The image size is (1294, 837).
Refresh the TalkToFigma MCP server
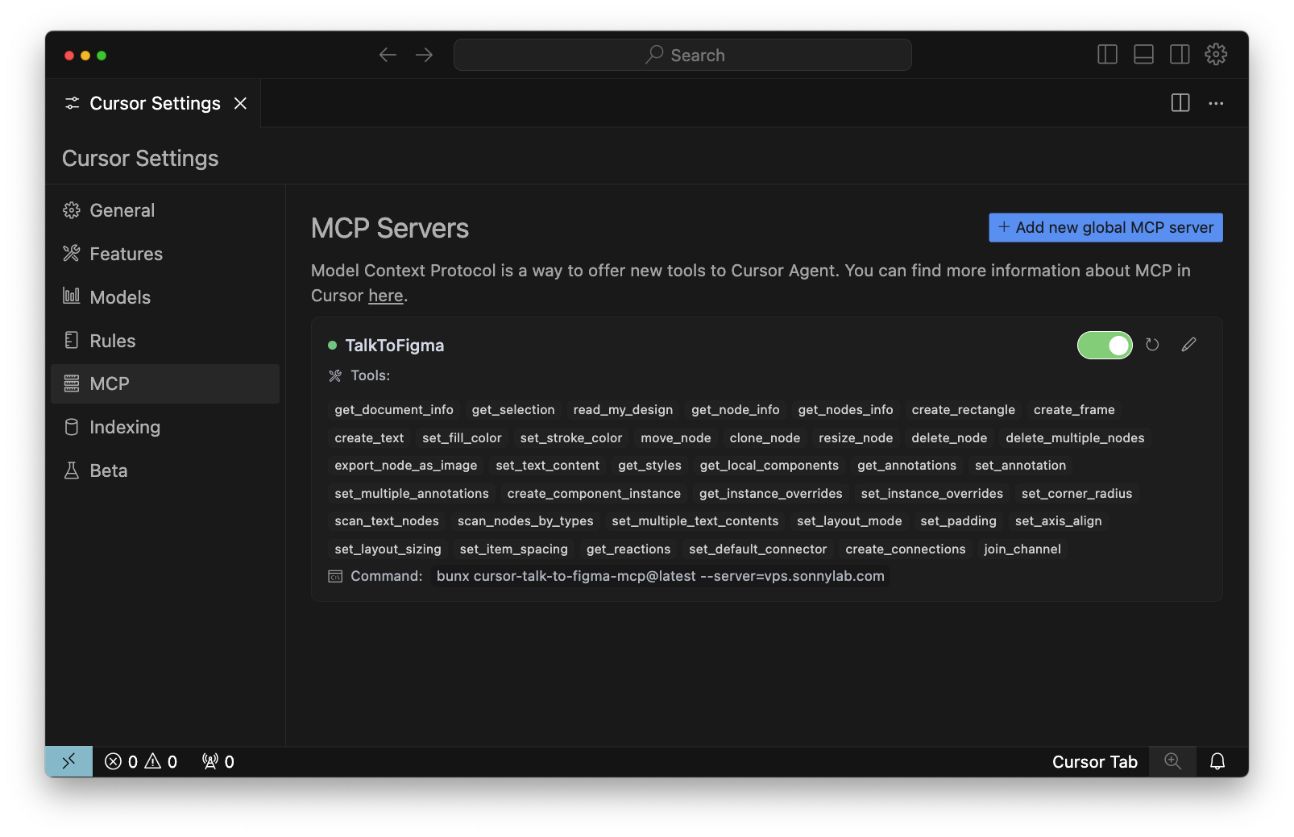pyautogui.click(x=1152, y=345)
